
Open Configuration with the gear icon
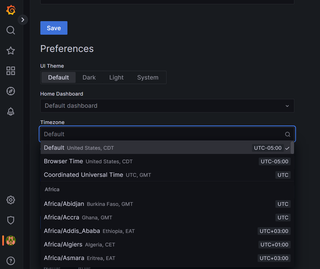pos(10,200)
